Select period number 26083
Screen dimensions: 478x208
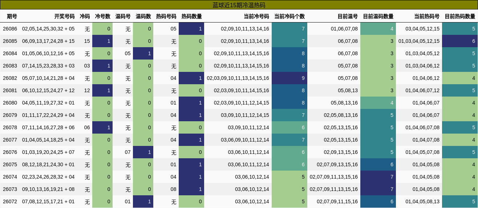click(x=10, y=66)
